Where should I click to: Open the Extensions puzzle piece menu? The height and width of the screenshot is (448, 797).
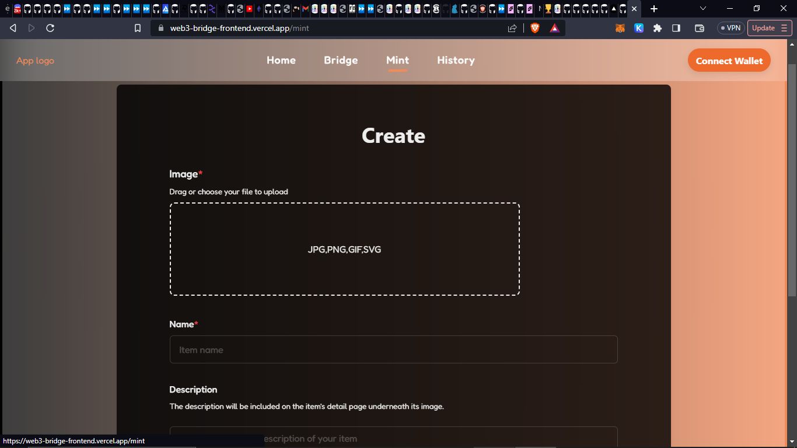coord(658,28)
